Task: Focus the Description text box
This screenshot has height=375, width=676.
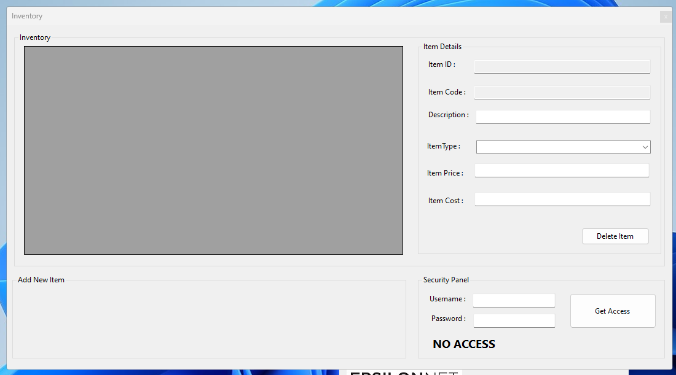Action: 563,117
